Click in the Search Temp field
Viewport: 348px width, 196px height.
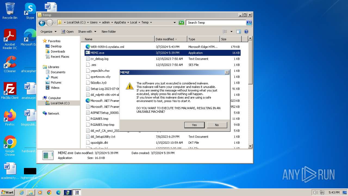216,23
